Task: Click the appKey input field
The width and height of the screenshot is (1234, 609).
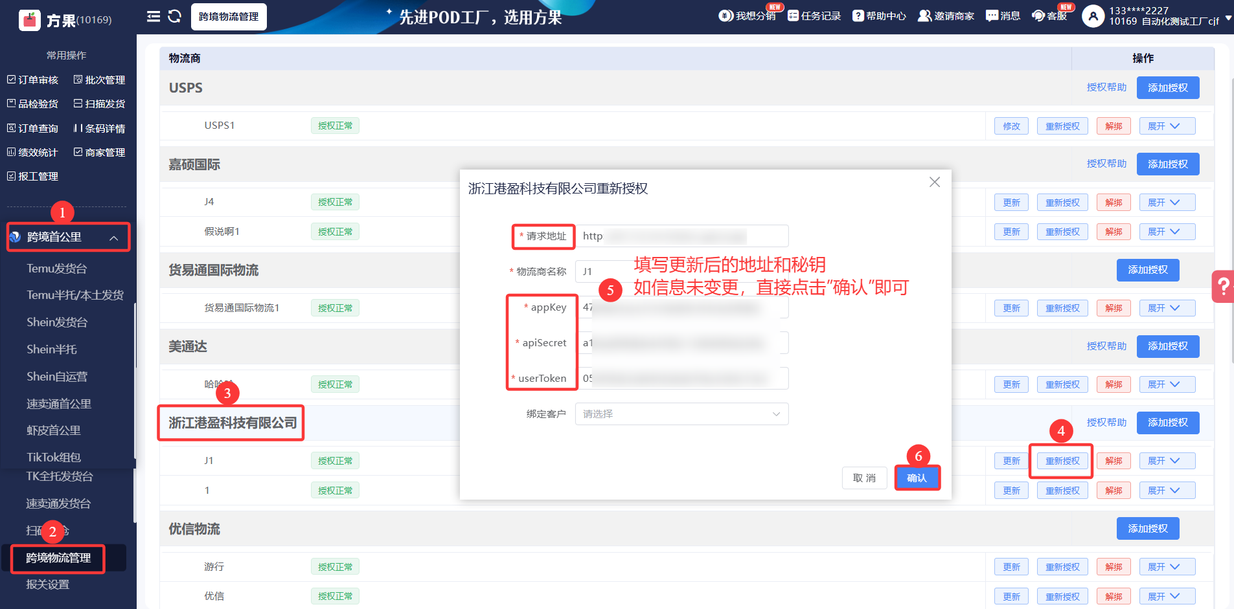Action: point(681,307)
